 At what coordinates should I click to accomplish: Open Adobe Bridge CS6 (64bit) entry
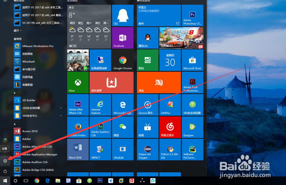[x=39, y=170]
